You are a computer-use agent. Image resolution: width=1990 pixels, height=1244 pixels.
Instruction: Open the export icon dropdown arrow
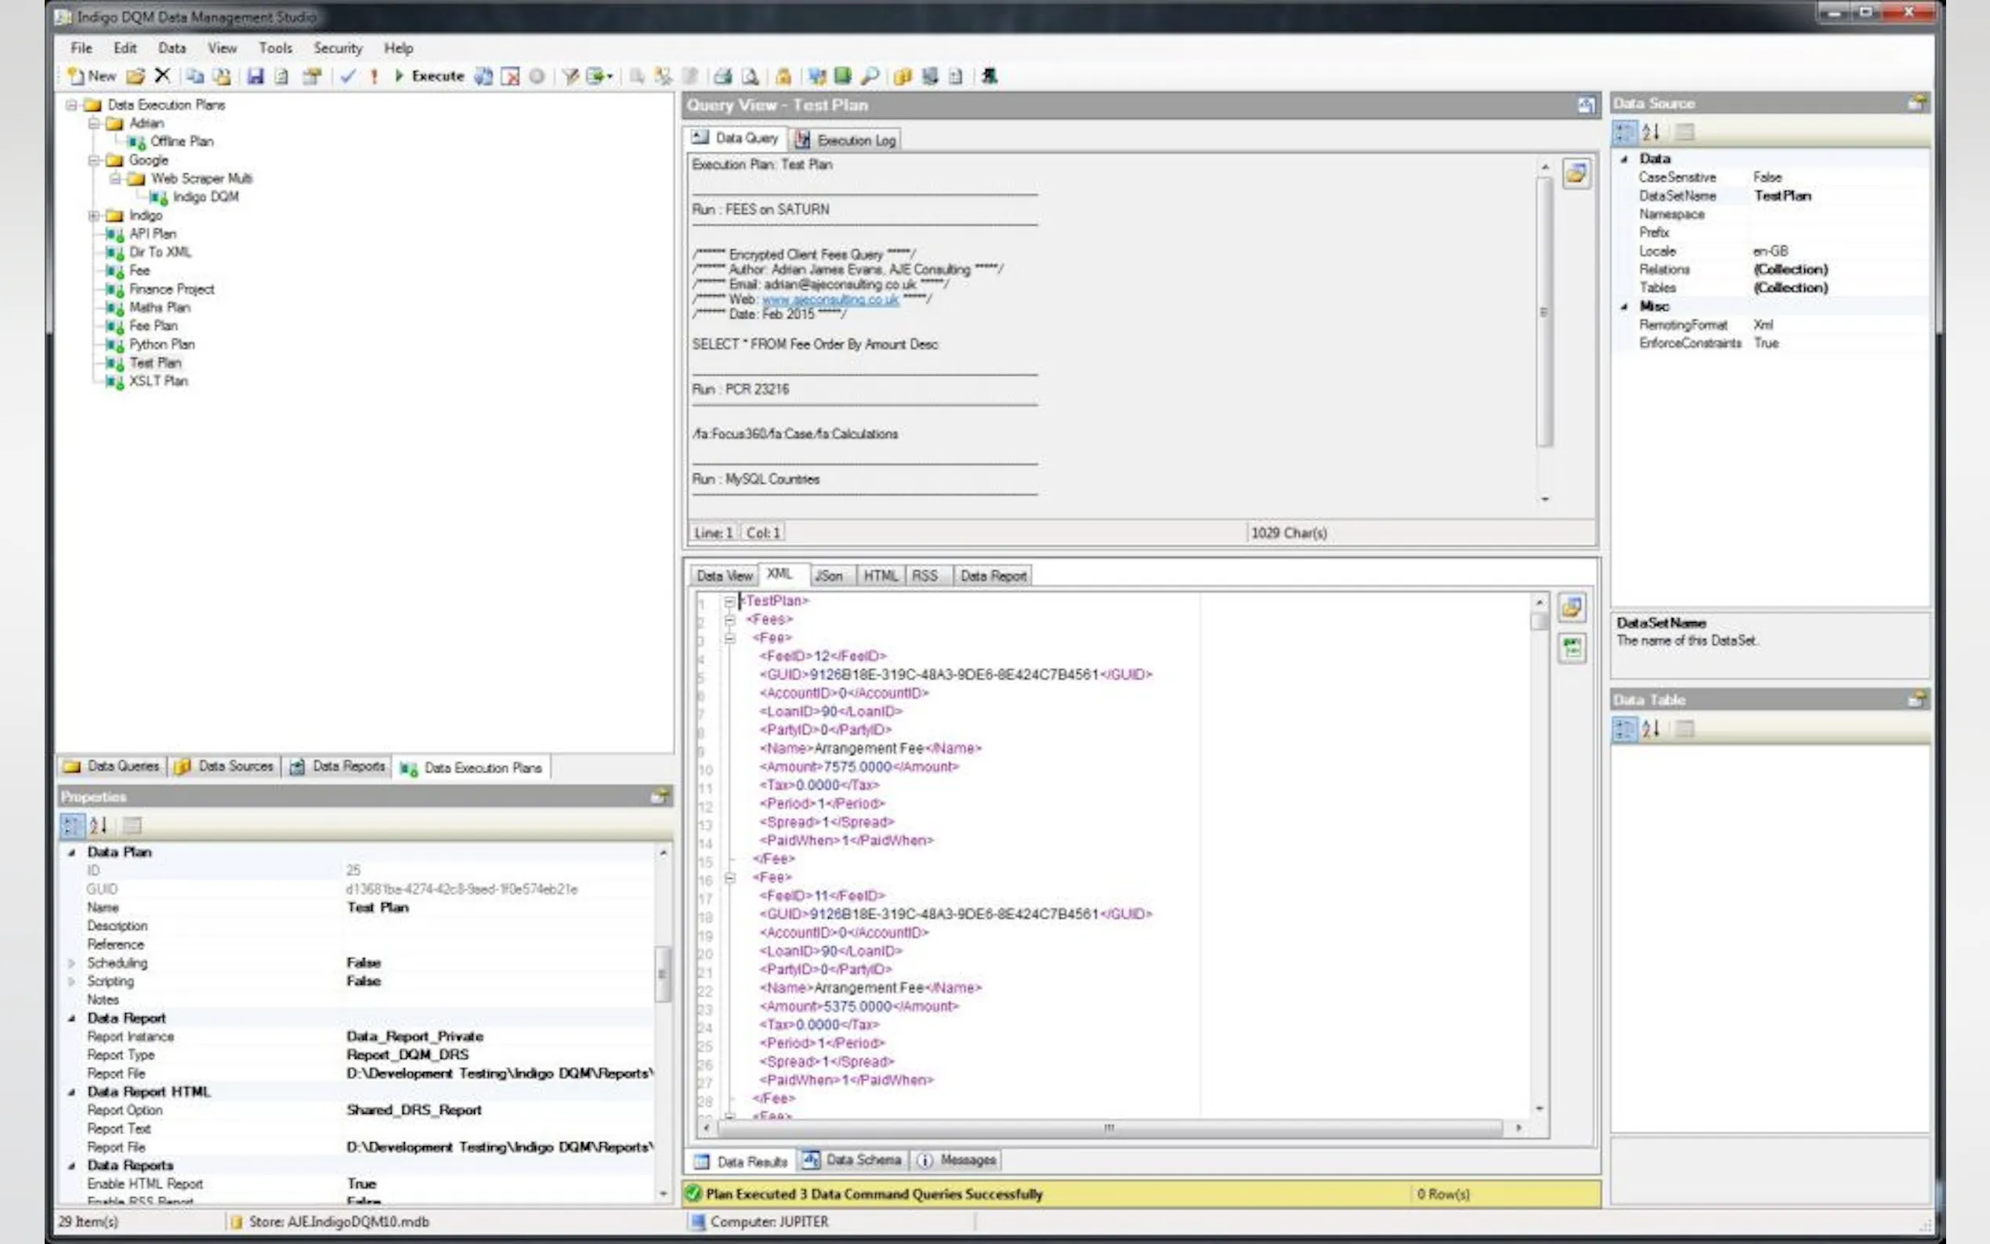610,77
